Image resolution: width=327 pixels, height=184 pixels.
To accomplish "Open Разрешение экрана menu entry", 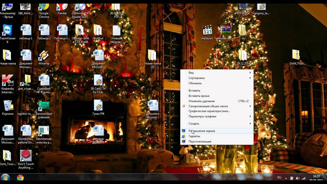I will [x=217, y=131].
